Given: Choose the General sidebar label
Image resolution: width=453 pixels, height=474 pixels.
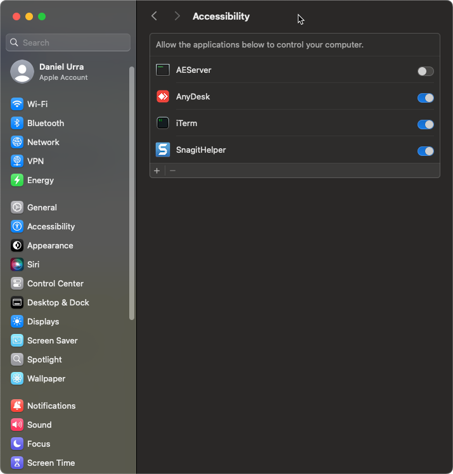Looking at the screenshot, I should tap(42, 208).
